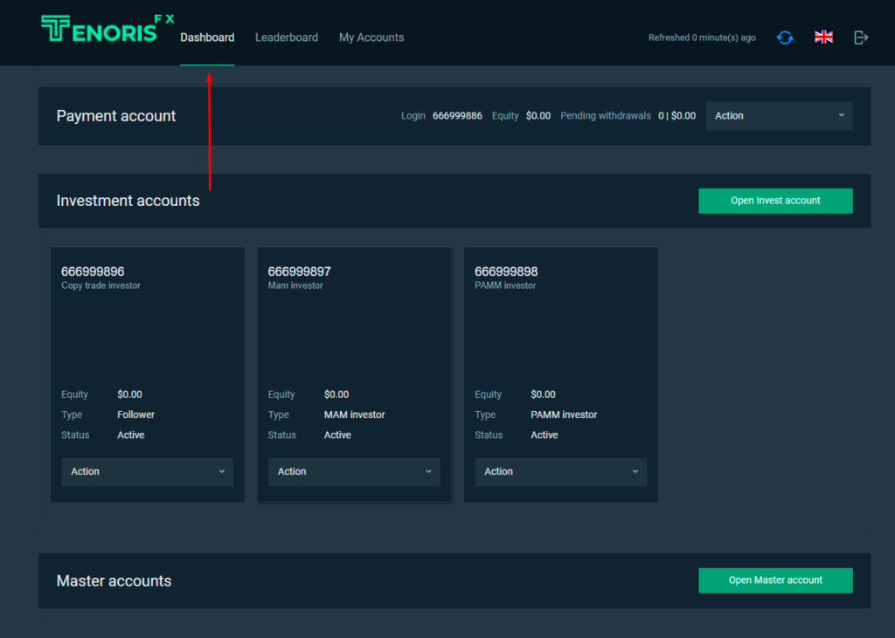Click the Investment accounts heading

[128, 201]
